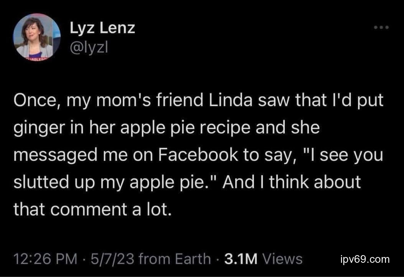This screenshot has height=277, width=404.
Task: Click the word "Views" in the footer
Action: (282, 259)
